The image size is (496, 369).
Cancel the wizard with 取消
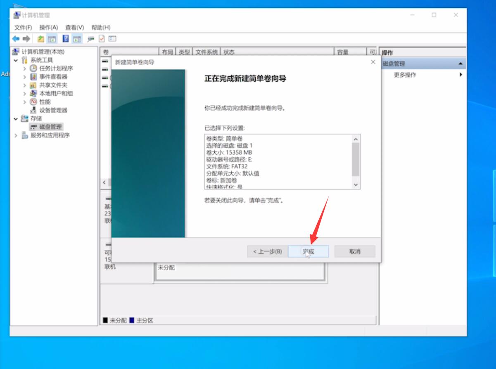(355, 251)
